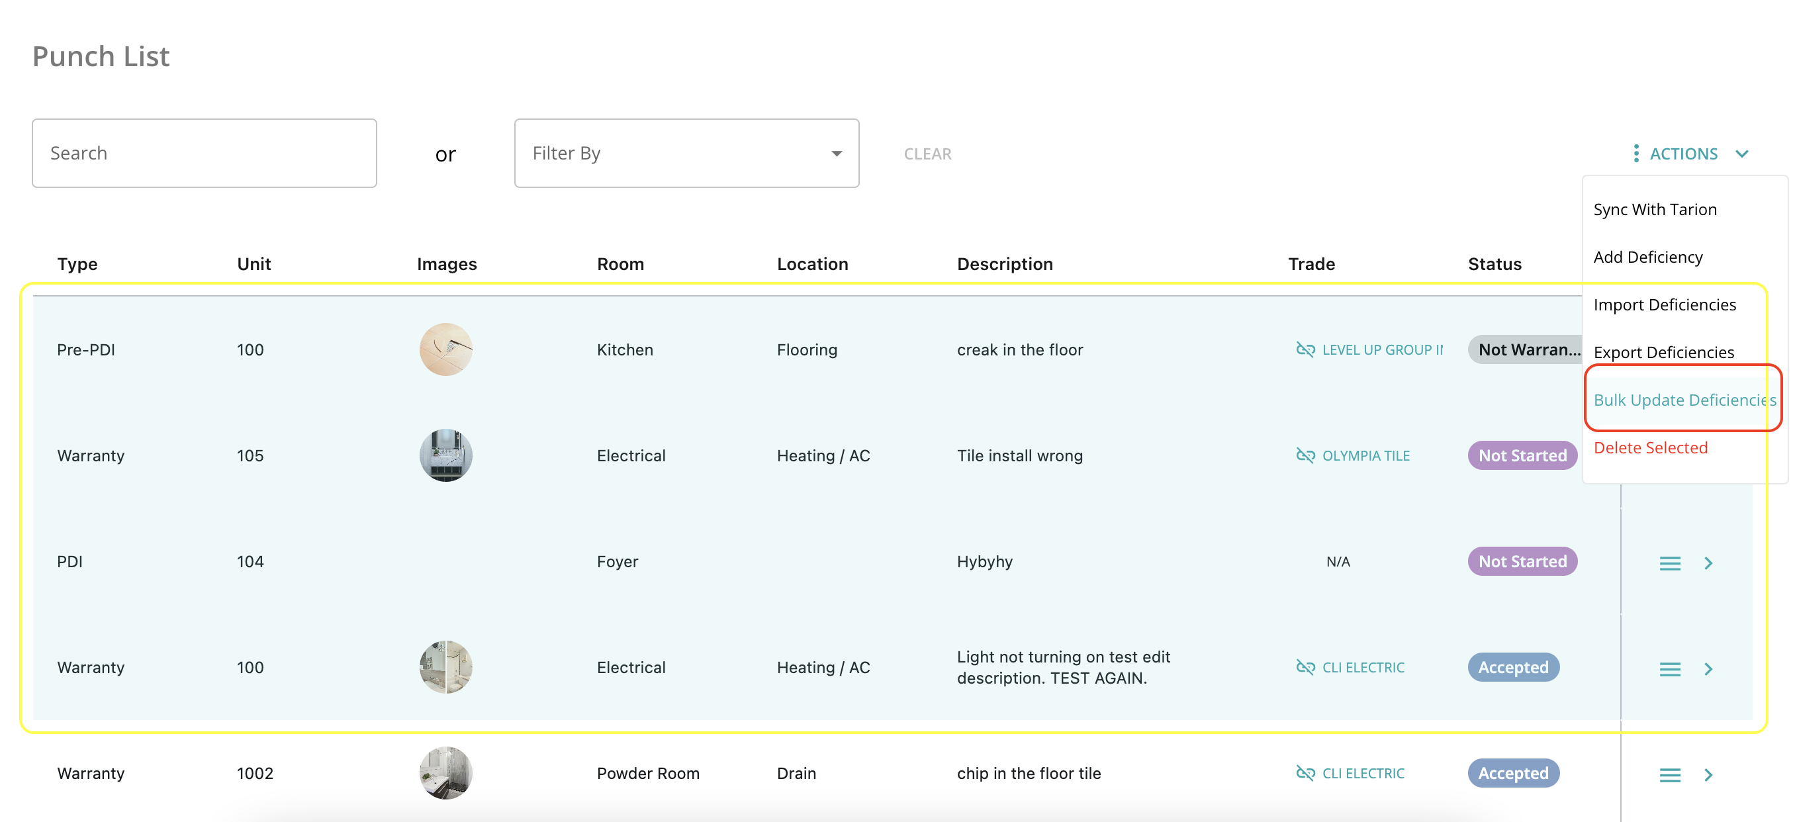Select the unit 105 cell

point(250,455)
